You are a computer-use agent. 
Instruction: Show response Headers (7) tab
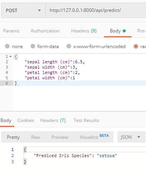click(53, 120)
